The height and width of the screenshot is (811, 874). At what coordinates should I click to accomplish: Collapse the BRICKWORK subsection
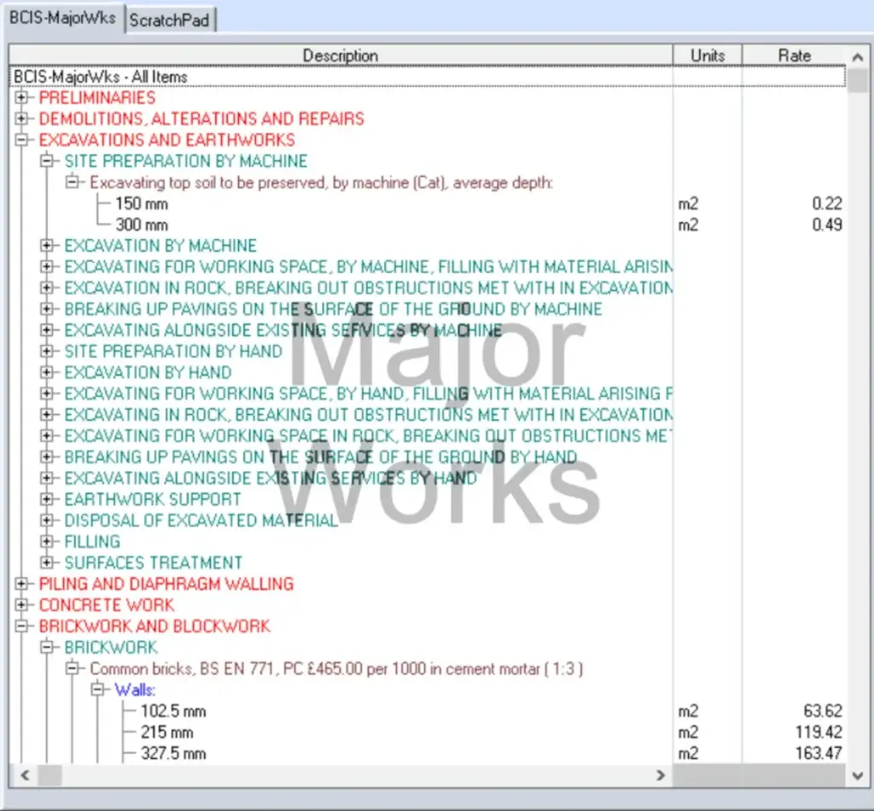click(x=48, y=647)
